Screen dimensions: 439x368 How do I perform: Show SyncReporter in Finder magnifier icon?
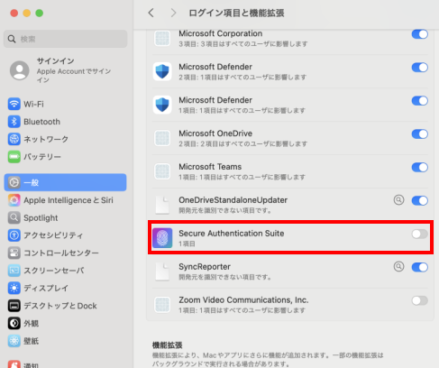(x=398, y=266)
